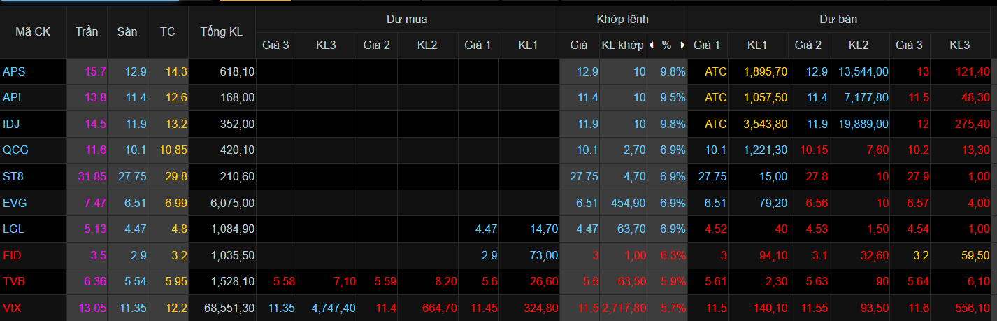The image size is (997, 321).
Task: Click the KL khớp column header
Action: [622, 45]
